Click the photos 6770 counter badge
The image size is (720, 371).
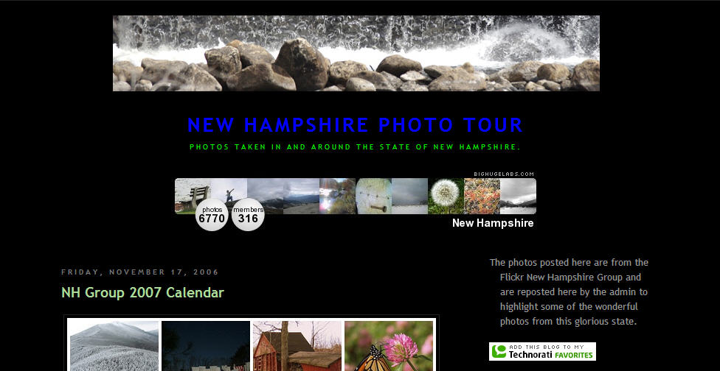point(212,215)
